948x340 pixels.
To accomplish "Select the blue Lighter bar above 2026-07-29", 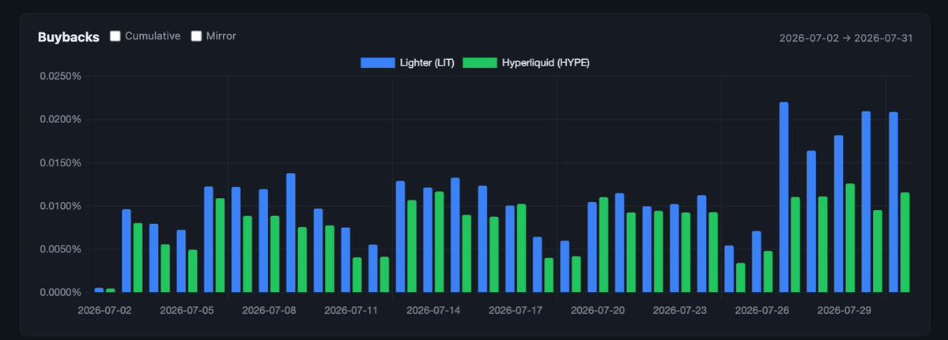I will click(839, 214).
